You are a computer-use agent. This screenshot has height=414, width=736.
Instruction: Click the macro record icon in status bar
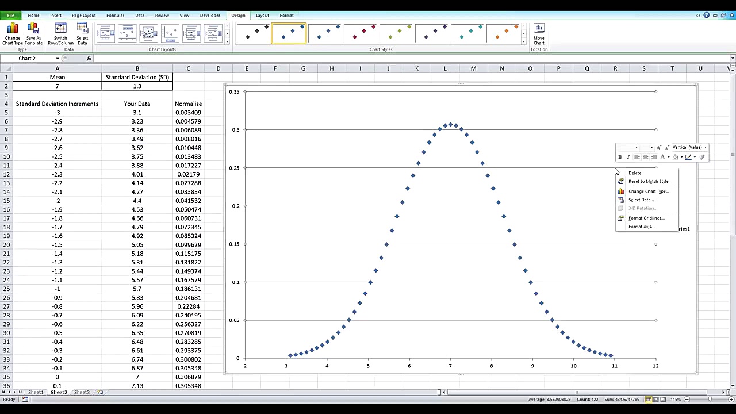(25, 400)
